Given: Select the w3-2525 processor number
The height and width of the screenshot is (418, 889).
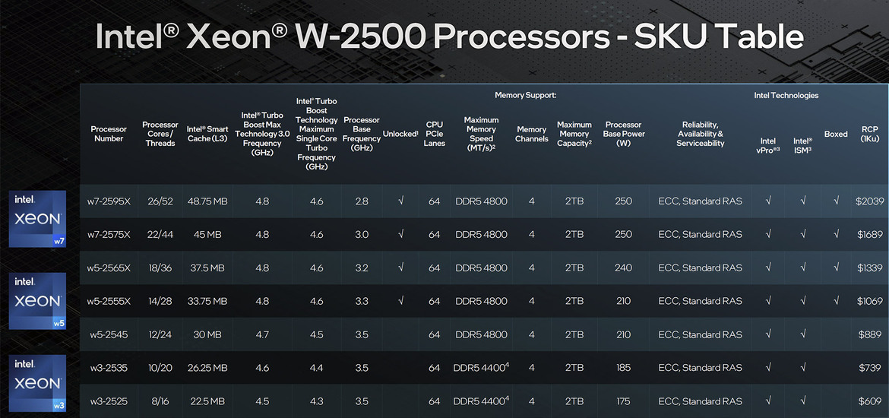Looking at the screenshot, I should click(x=107, y=401).
